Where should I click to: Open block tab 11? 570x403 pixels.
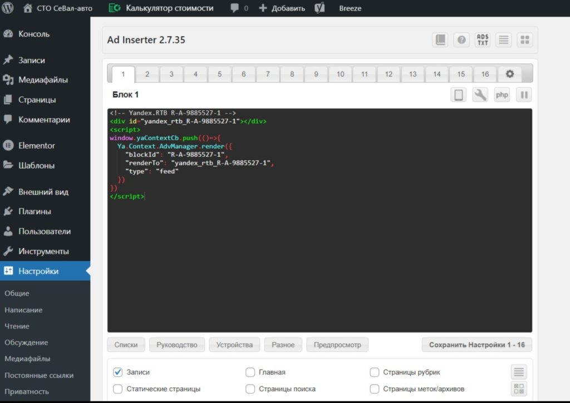pos(364,74)
